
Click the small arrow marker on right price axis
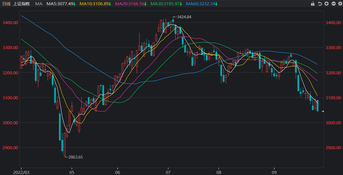[323, 111]
